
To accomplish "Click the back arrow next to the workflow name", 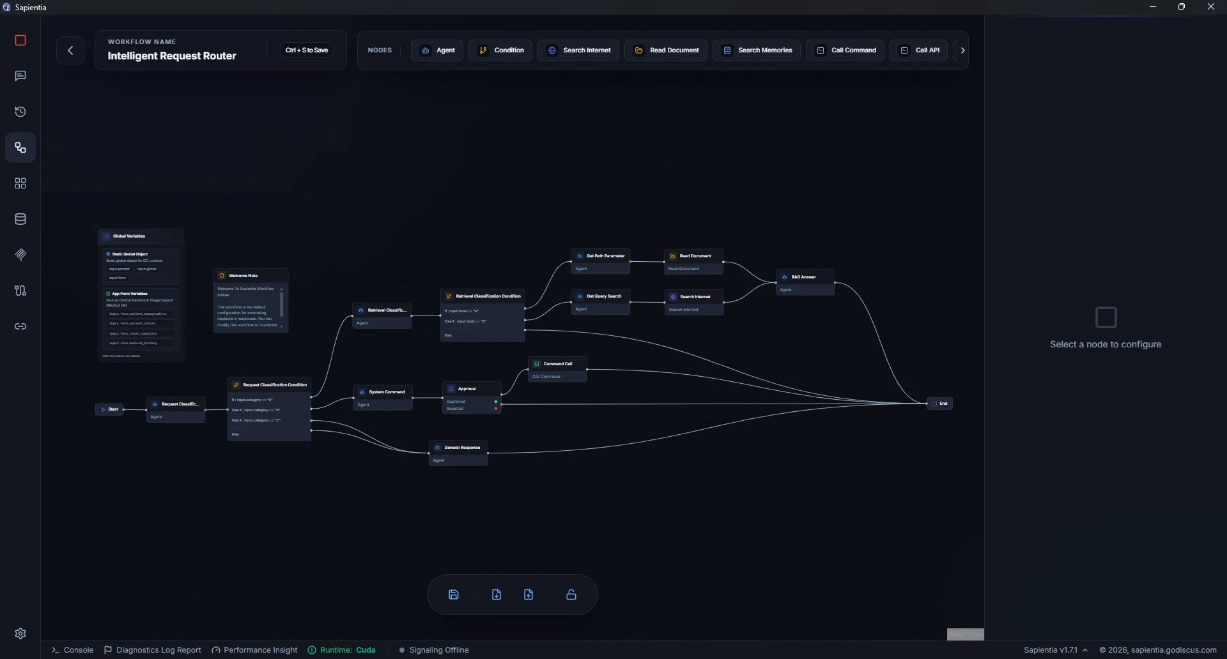I will [x=70, y=50].
